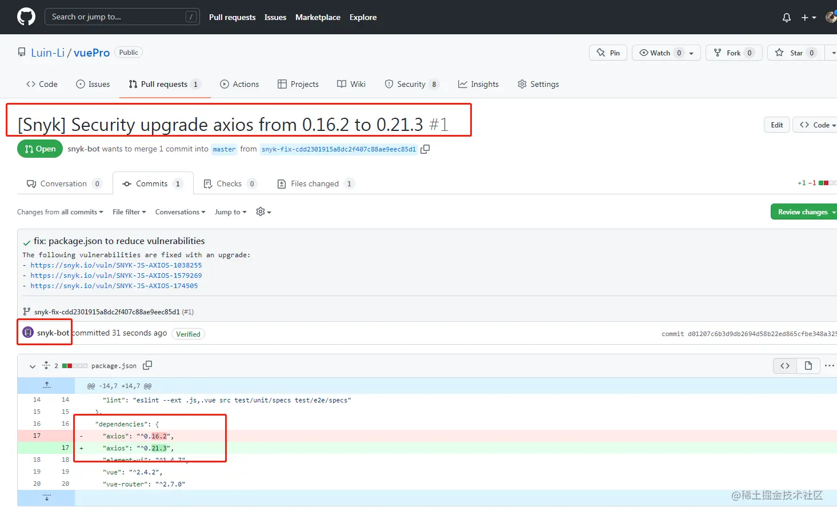The width and height of the screenshot is (837, 515).
Task: Click the #1 pull request link by branch name
Action: pos(188,312)
